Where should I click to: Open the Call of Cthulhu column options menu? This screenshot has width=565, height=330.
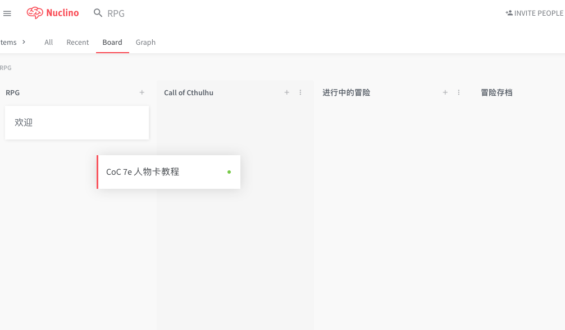point(300,92)
